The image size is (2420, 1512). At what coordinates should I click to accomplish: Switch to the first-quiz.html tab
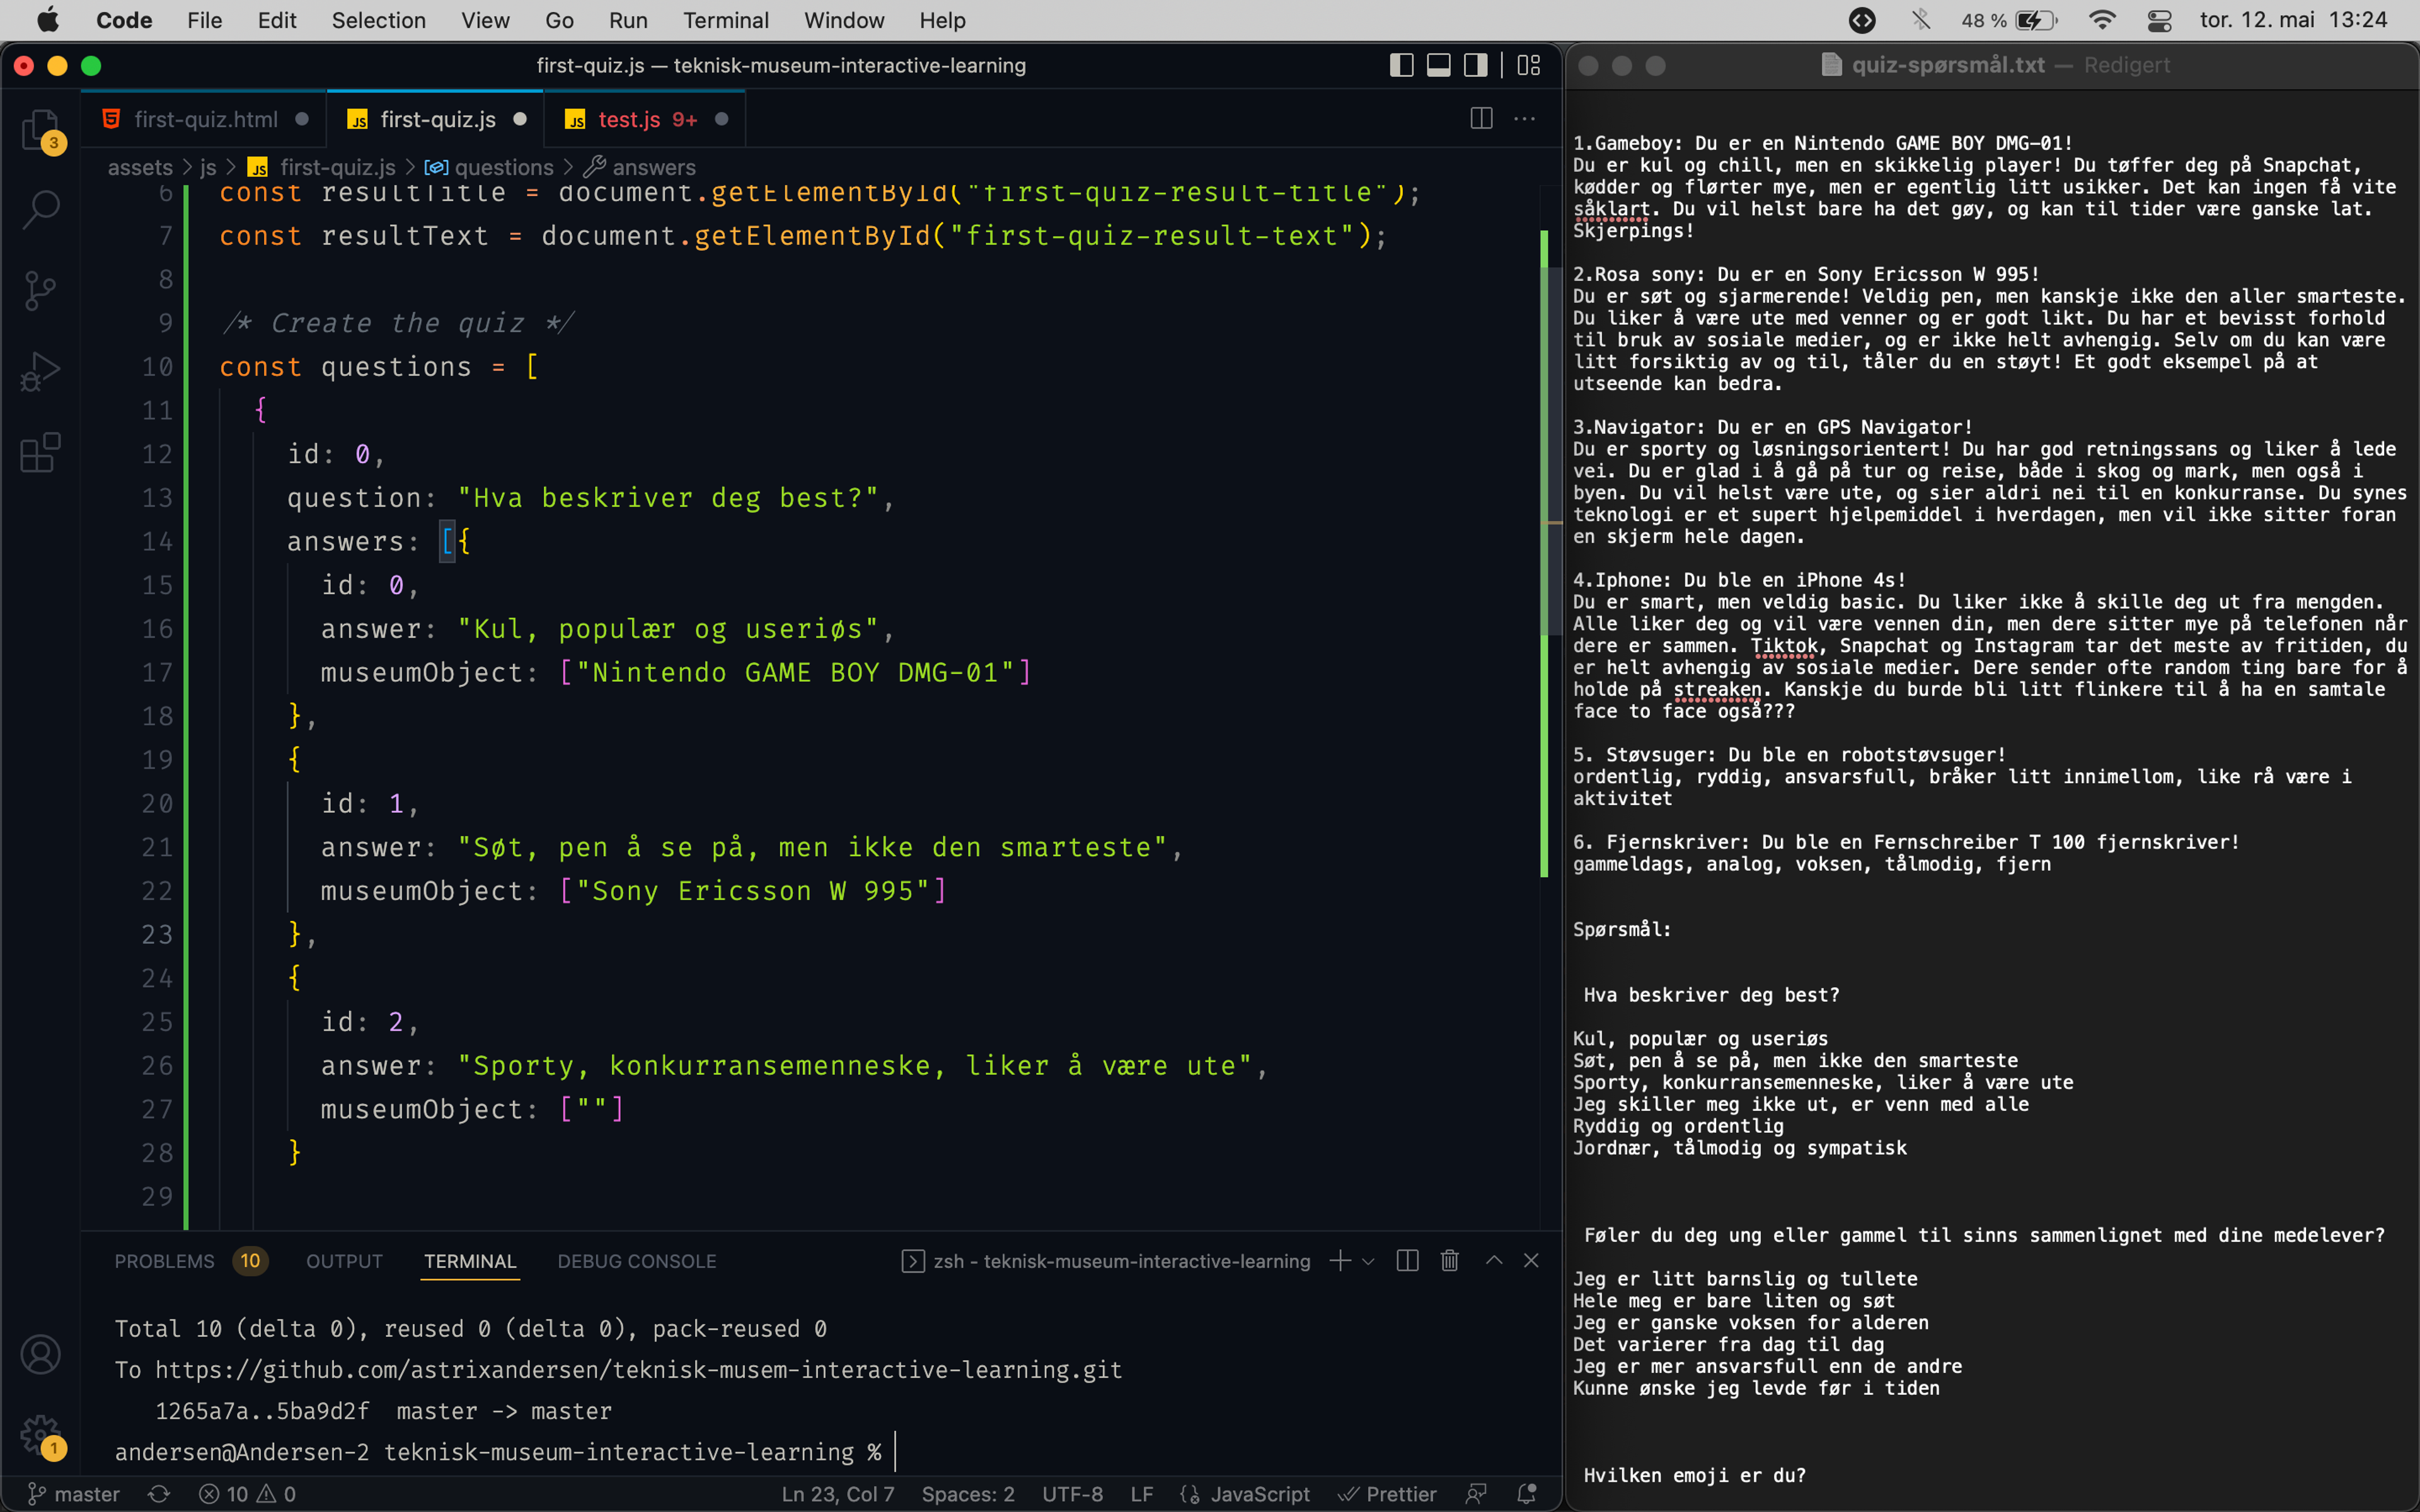click(x=204, y=119)
